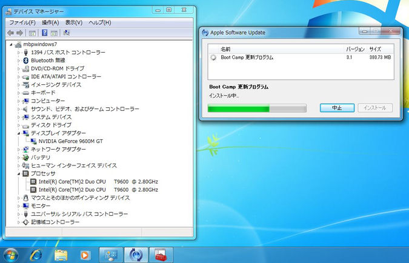Select the モニター category icon
The height and width of the screenshot is (263, 409).
25,206
